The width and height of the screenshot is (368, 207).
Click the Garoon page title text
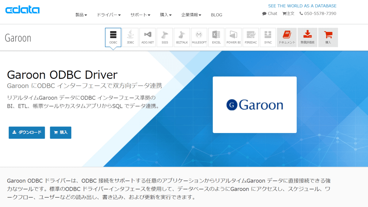click(18, 38)
